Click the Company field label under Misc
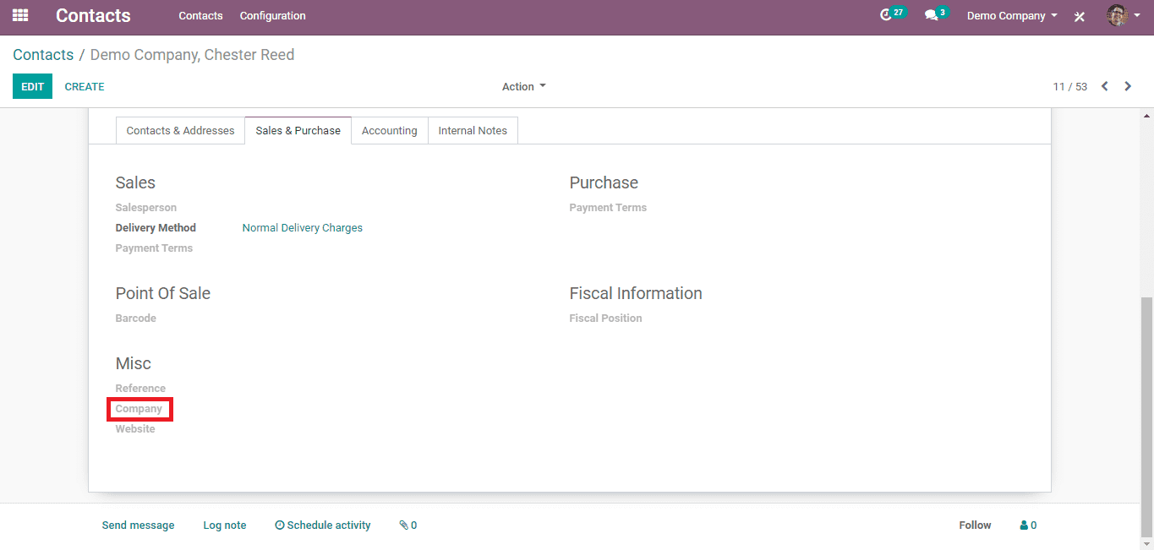 (139, 409)
